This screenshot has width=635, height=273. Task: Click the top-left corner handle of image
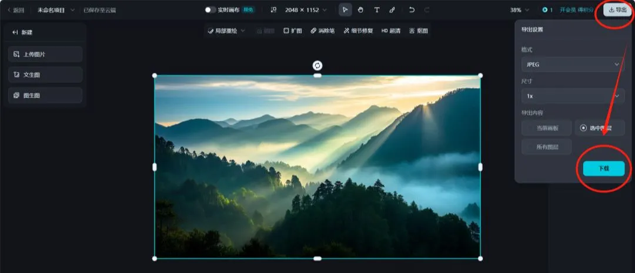point(154,76)
